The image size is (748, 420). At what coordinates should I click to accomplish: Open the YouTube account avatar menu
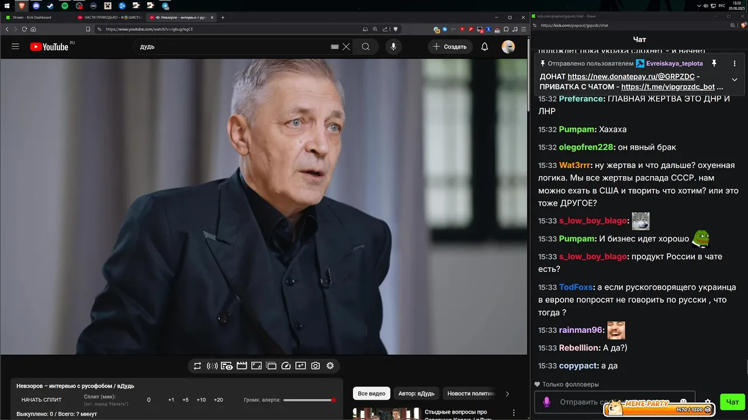508,47
